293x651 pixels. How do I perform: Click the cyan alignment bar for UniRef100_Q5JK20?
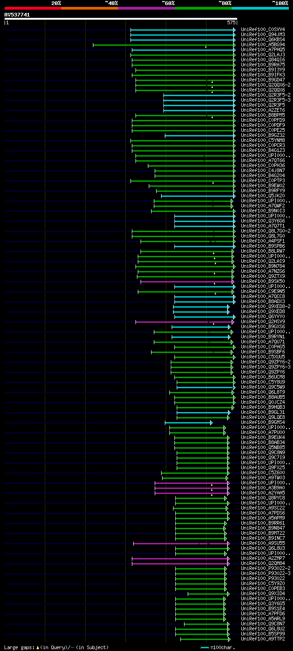[198, 196]
